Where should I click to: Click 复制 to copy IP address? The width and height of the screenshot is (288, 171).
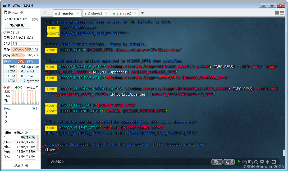[x=35, y=19]
